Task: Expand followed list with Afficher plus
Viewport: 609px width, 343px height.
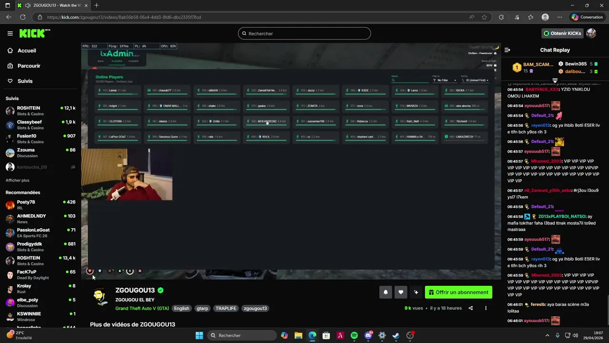Action: [18, 181]
